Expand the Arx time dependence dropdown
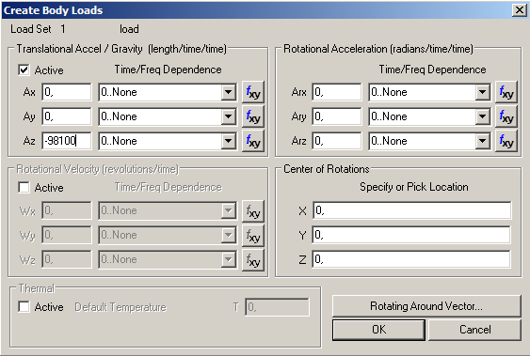This screenshot has height=356, width=530. [x=482, y=92]
